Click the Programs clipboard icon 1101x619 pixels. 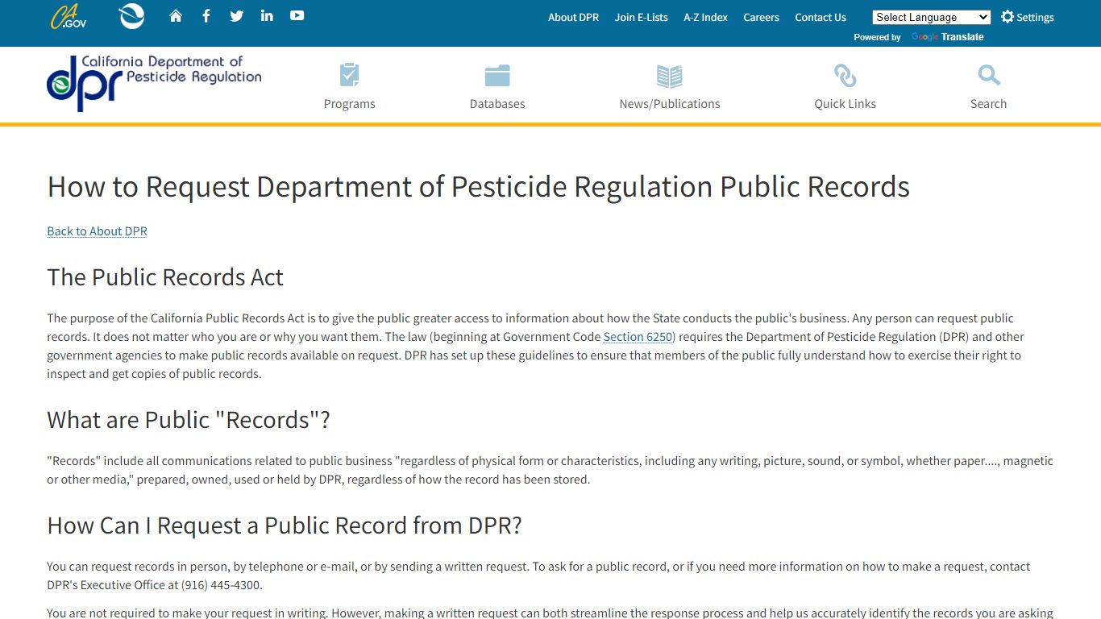pos(349,76)
